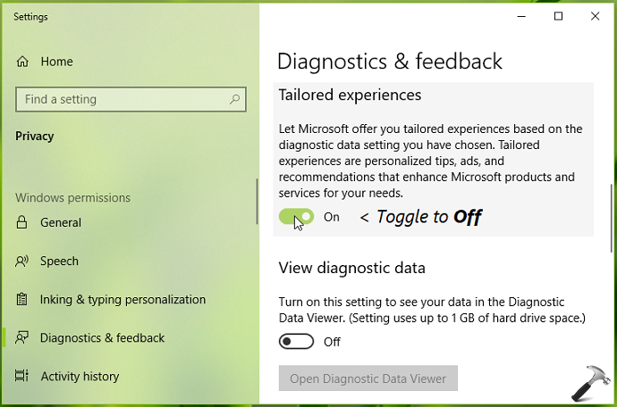Turn off Tailored experiences toggle
This screenshot has height=407, width=617.
[x=296, y=217]
